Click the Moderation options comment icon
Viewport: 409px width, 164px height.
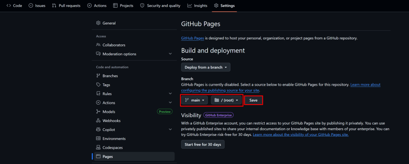click(x=98, y=54)
